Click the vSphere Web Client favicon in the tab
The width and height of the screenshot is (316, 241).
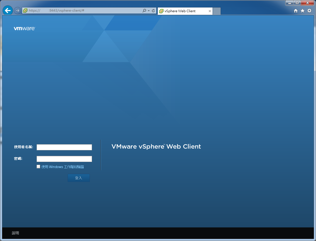[162, 11]
